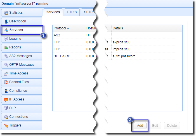Select the AS2 protocol row

click(x=115, y=35)
